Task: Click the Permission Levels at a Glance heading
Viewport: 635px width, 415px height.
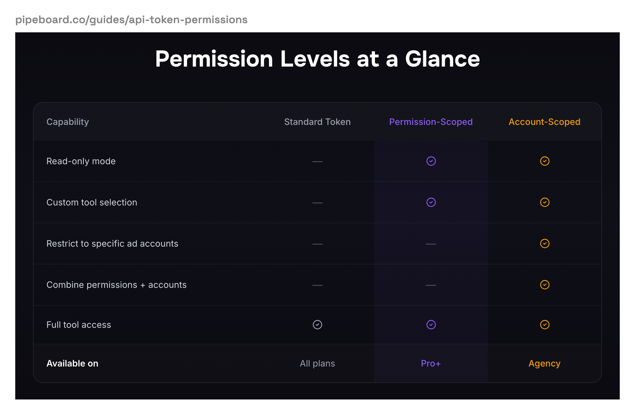Action: 317,59
